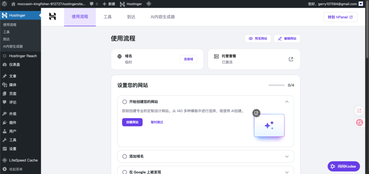Image resolution: width=369 pixels, height=174 pixels.
Task: Collapse the 开始创建您的网站 section chevron
Action: (x=286, y=102)
